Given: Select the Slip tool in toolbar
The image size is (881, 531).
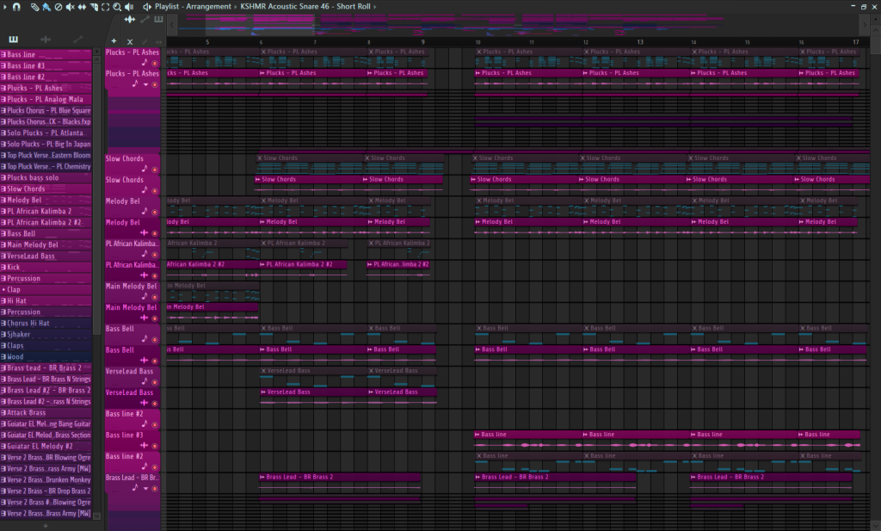Looking at the screenshot, I should pyautogui.click(x=82, y=7).
